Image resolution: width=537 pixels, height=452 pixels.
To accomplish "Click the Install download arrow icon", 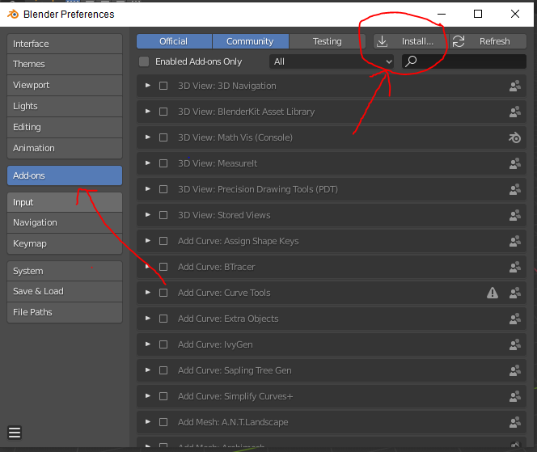I will coord(383,41).
